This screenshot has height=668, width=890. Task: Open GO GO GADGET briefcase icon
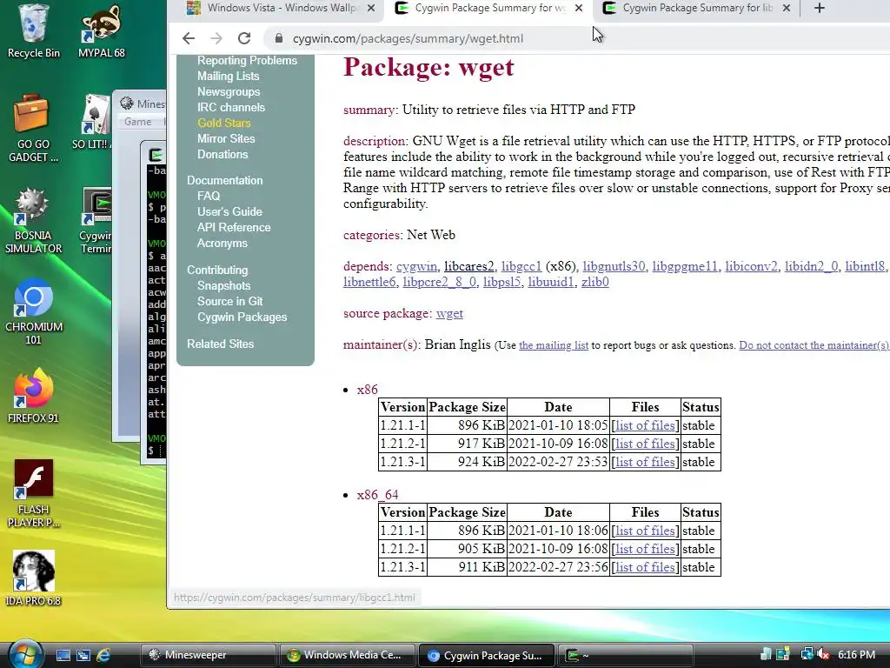[33, 129]
